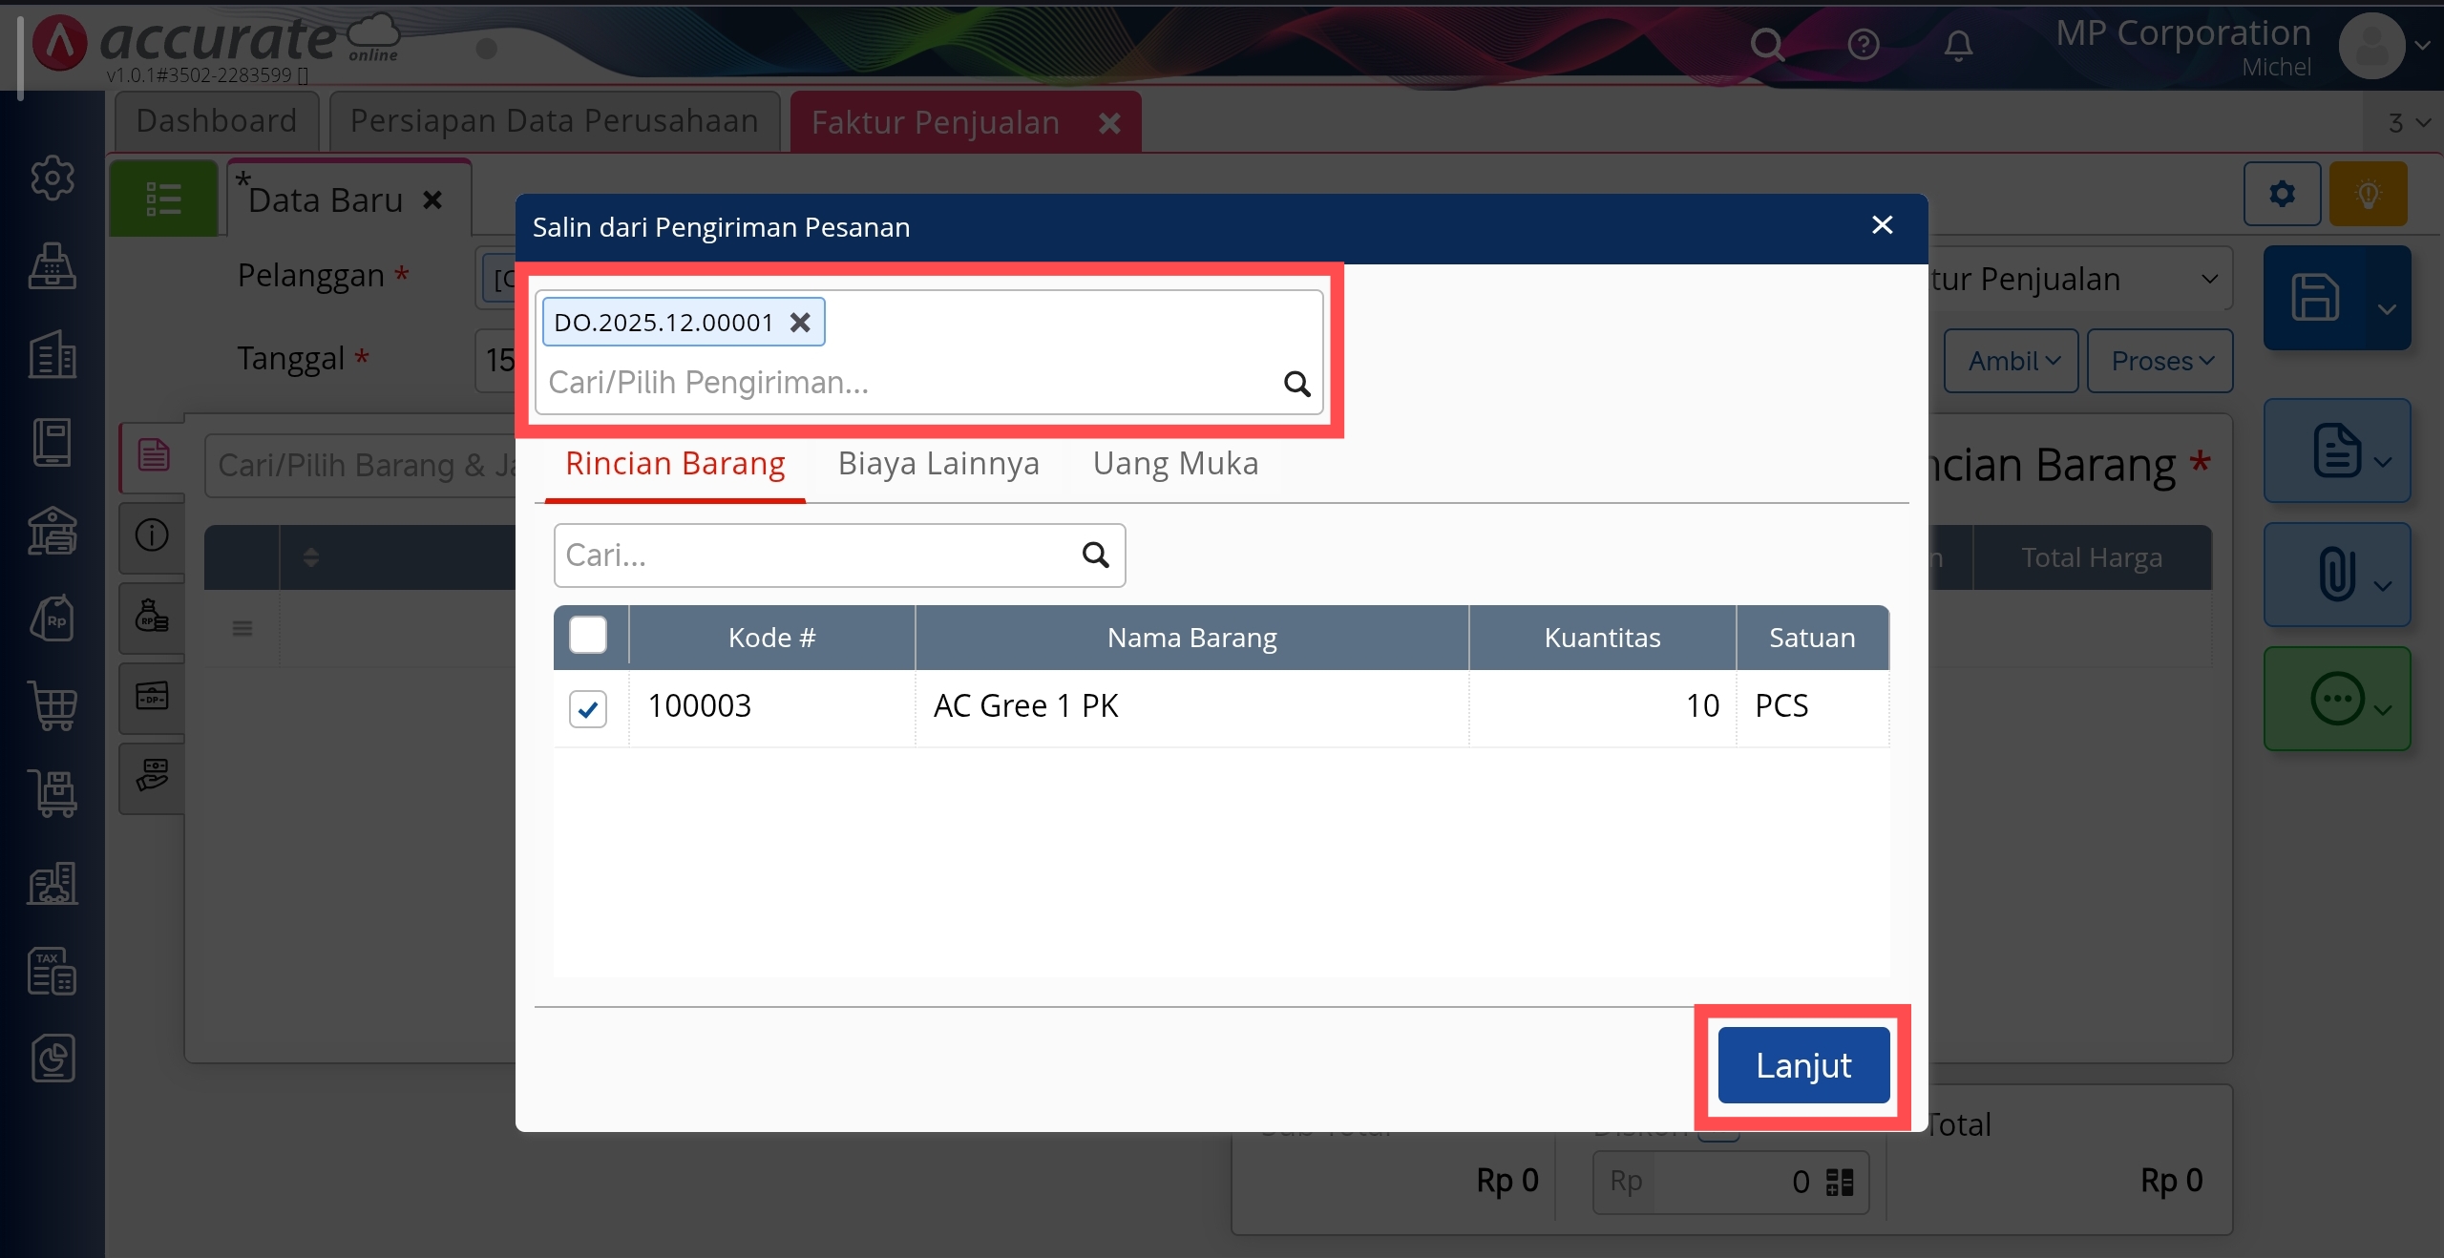2444x1258 pixels.
Task: Click the save disk icon
Action: click(2315, 298)
